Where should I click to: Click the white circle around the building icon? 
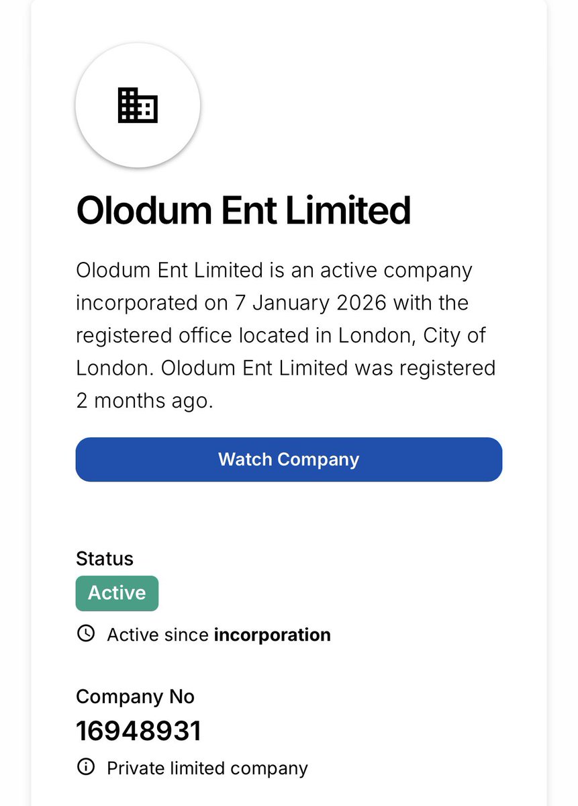(x=138, y=105)
